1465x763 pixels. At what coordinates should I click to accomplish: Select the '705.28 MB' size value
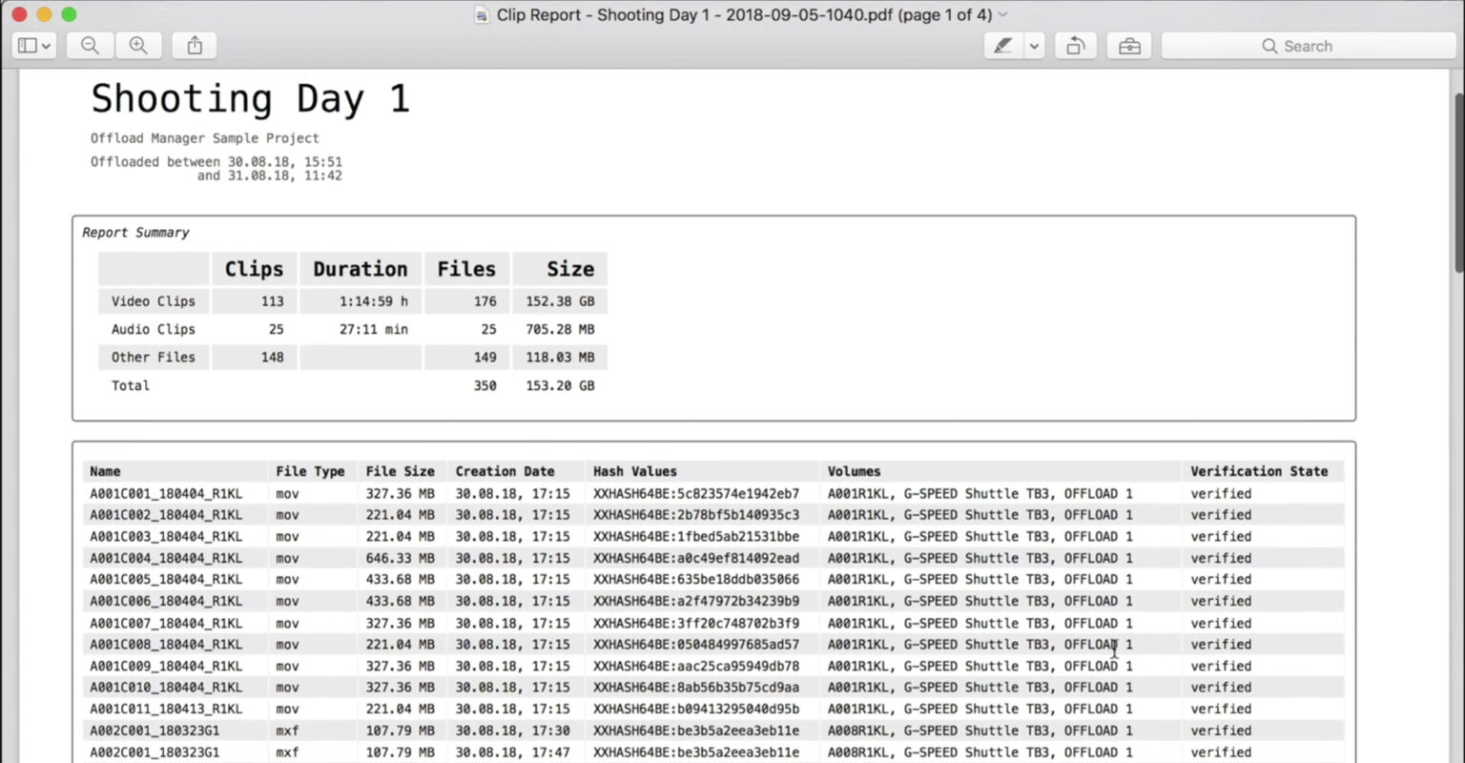point(560,329)
